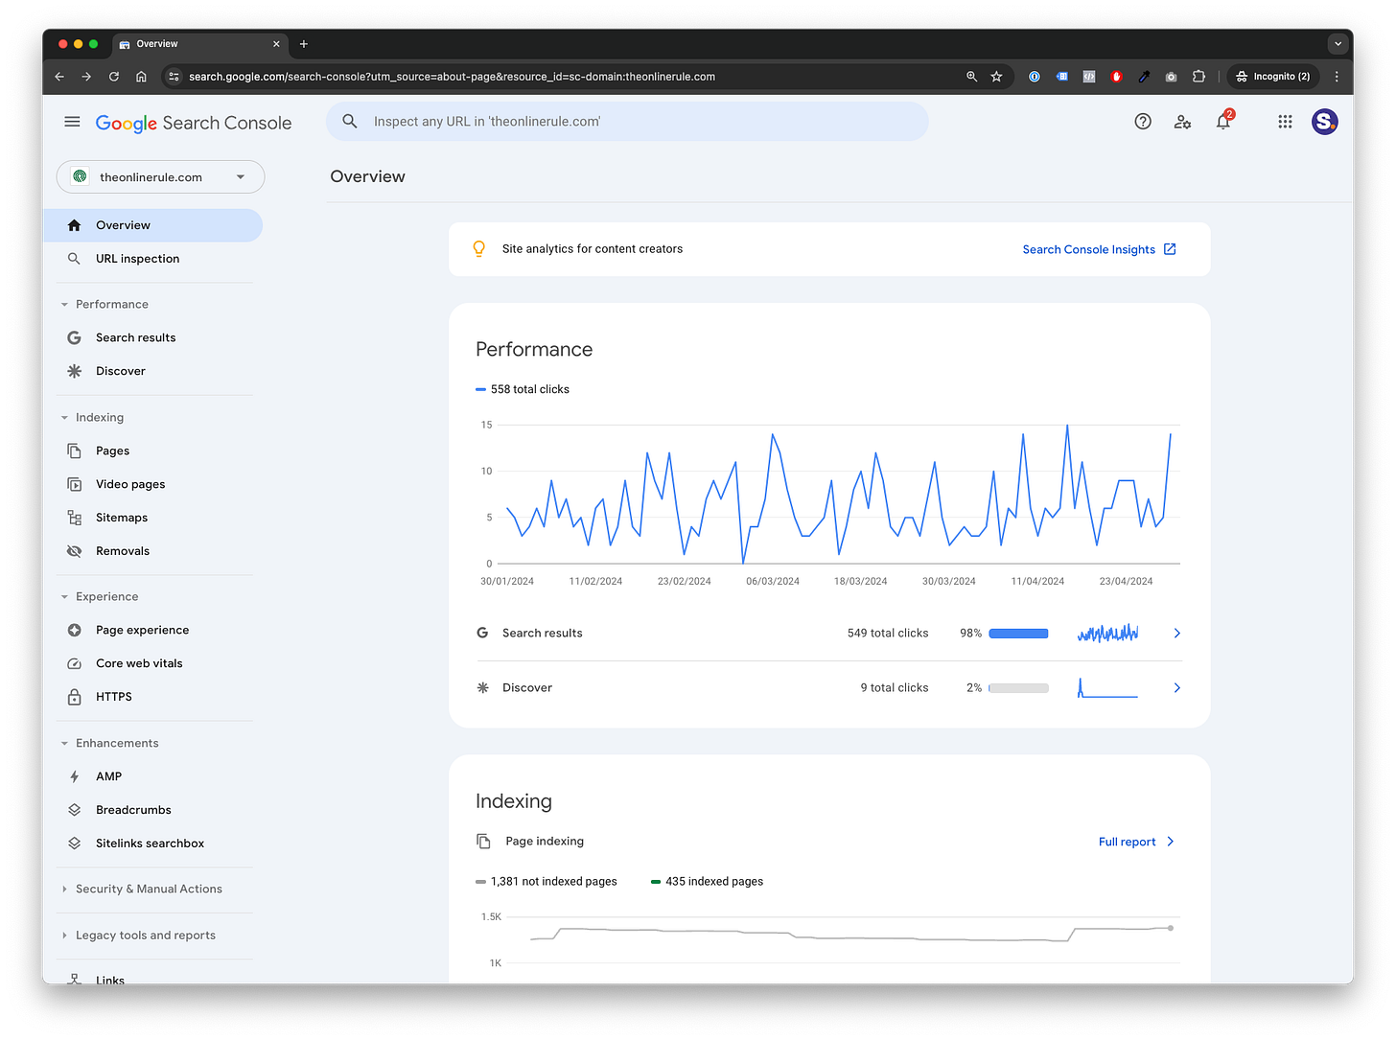
Task: Reload the page in browser toolbar
Action: pyautogui.click(x=114, y=77)
